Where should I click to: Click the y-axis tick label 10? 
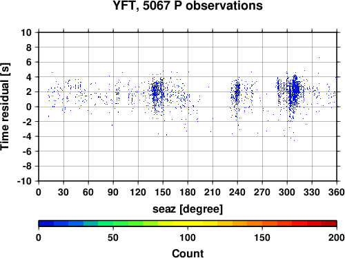coord(26,32)
